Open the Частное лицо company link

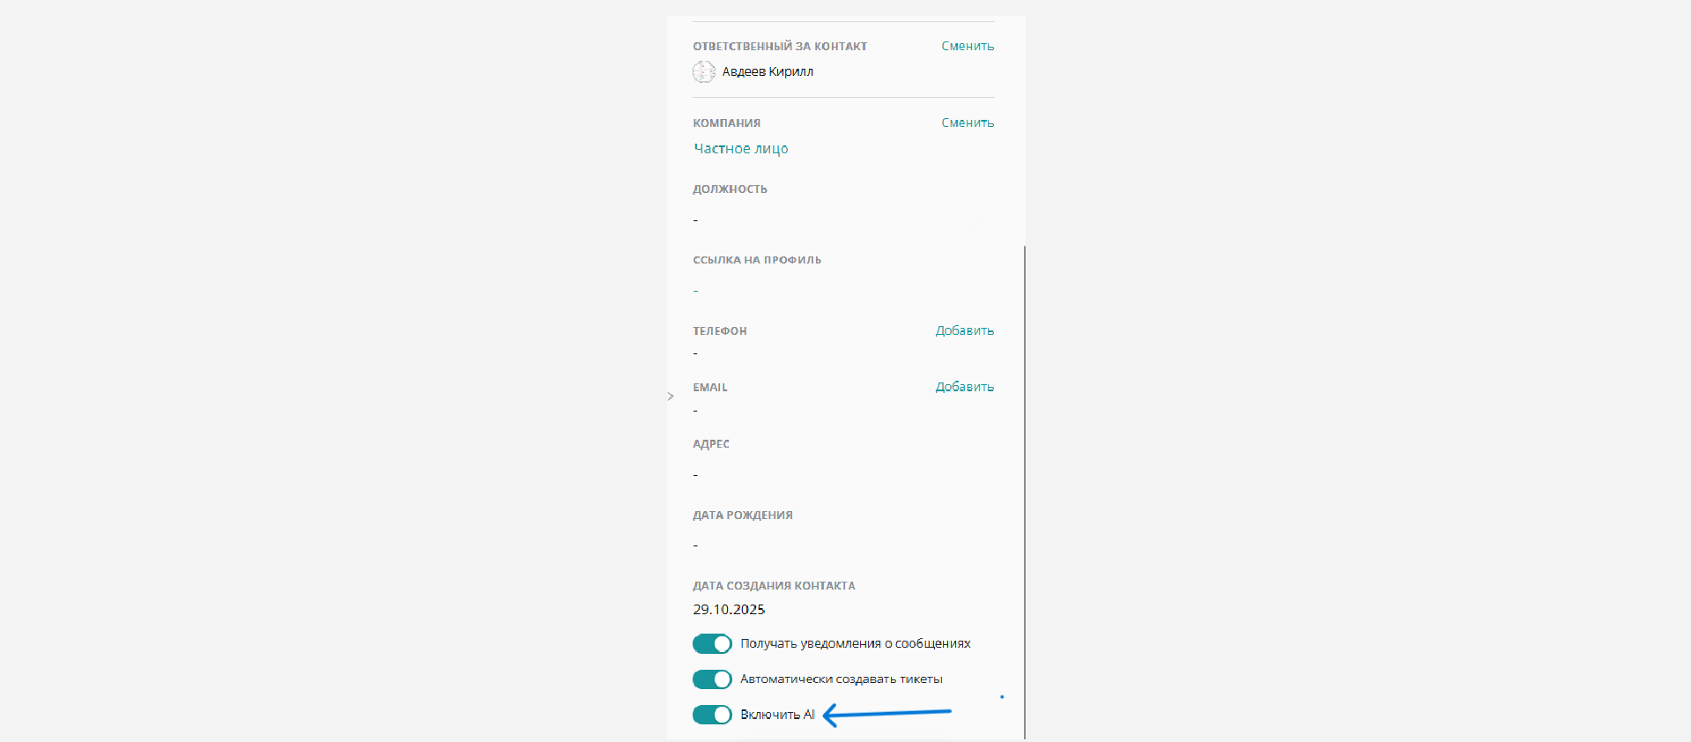740,149
